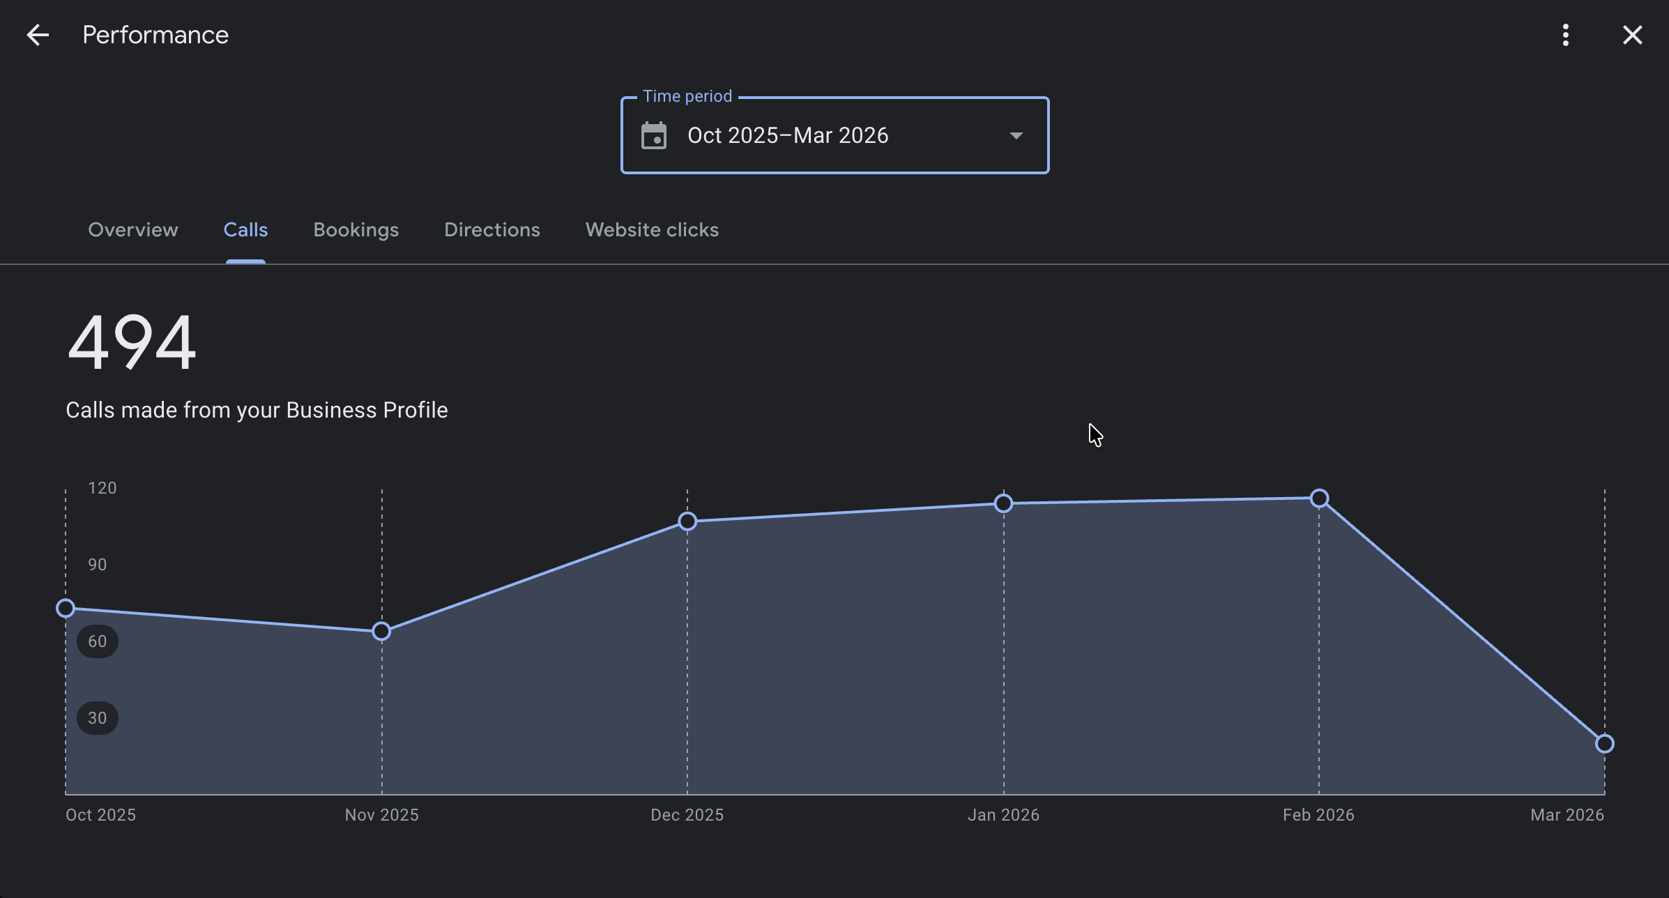
Task: Click the back arrow icon
Action: pyautogui.click(x=38, y=35)
